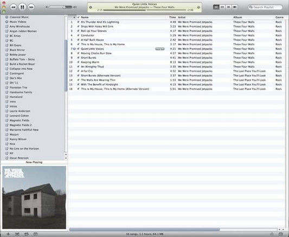
Task: Click the horizontal scrollbar under track list
Action: tap(144, 229)
